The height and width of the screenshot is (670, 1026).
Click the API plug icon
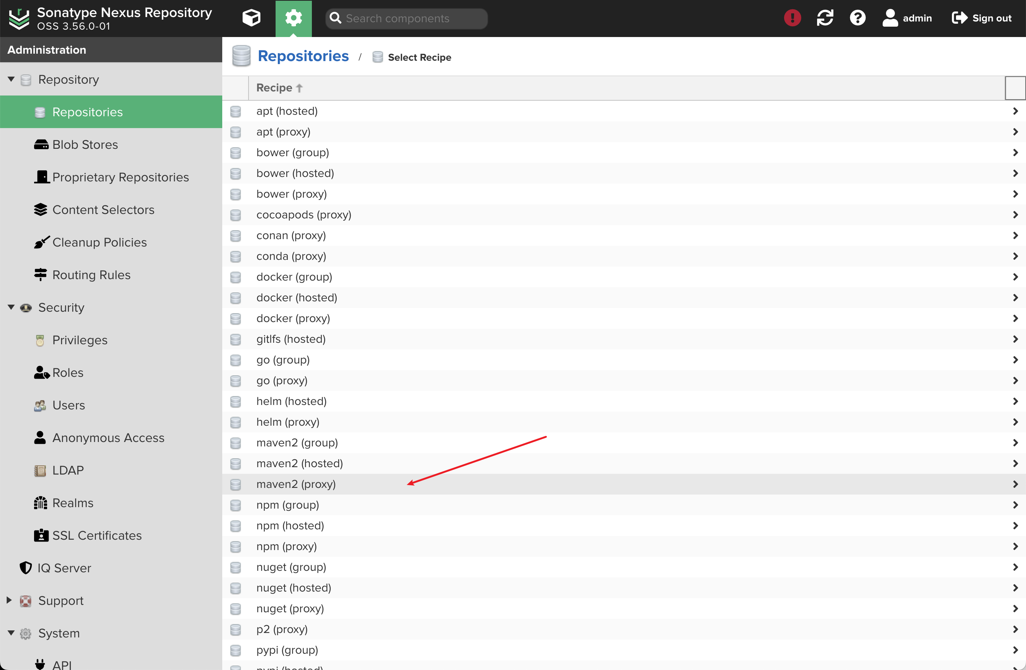click(x=40, y=664)
